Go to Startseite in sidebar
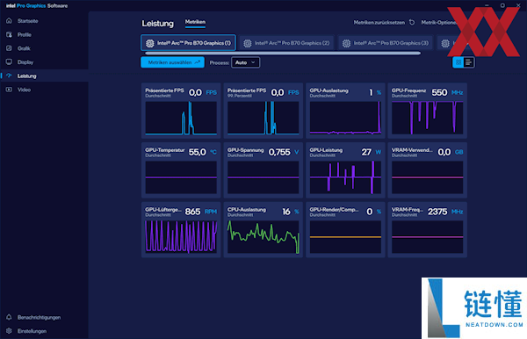 coord(27,21)
